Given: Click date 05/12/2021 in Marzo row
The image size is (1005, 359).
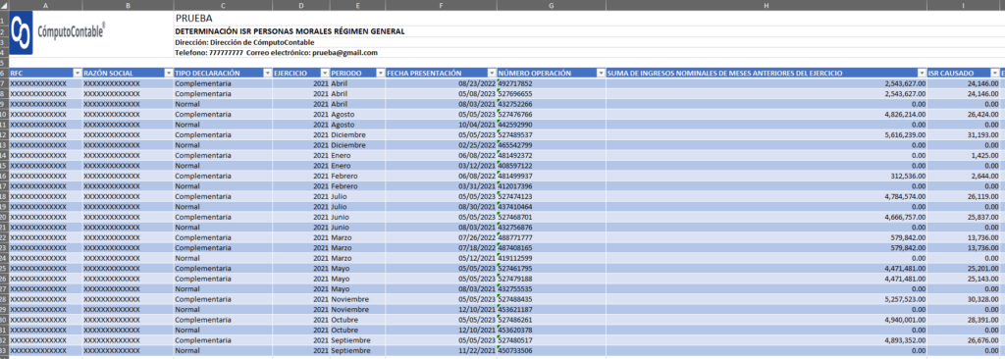Looking at the screenshot, I should 477,258.
